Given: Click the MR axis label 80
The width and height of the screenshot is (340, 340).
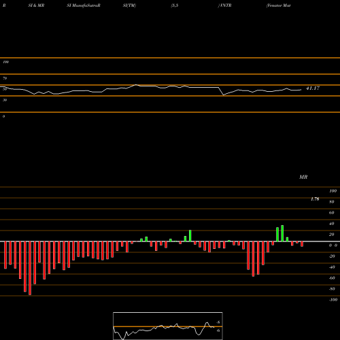Looking at the screenshot, I should click(332, 202).
